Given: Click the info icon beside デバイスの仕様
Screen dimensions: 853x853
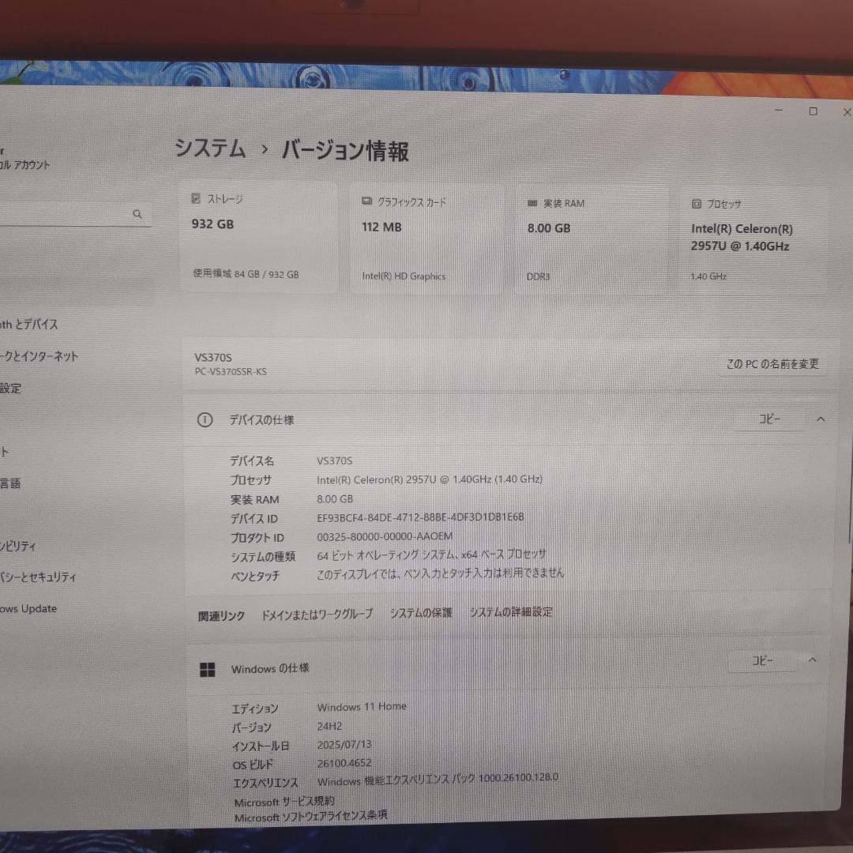Looking at the screenshot, I should click(x=205, y=419).
